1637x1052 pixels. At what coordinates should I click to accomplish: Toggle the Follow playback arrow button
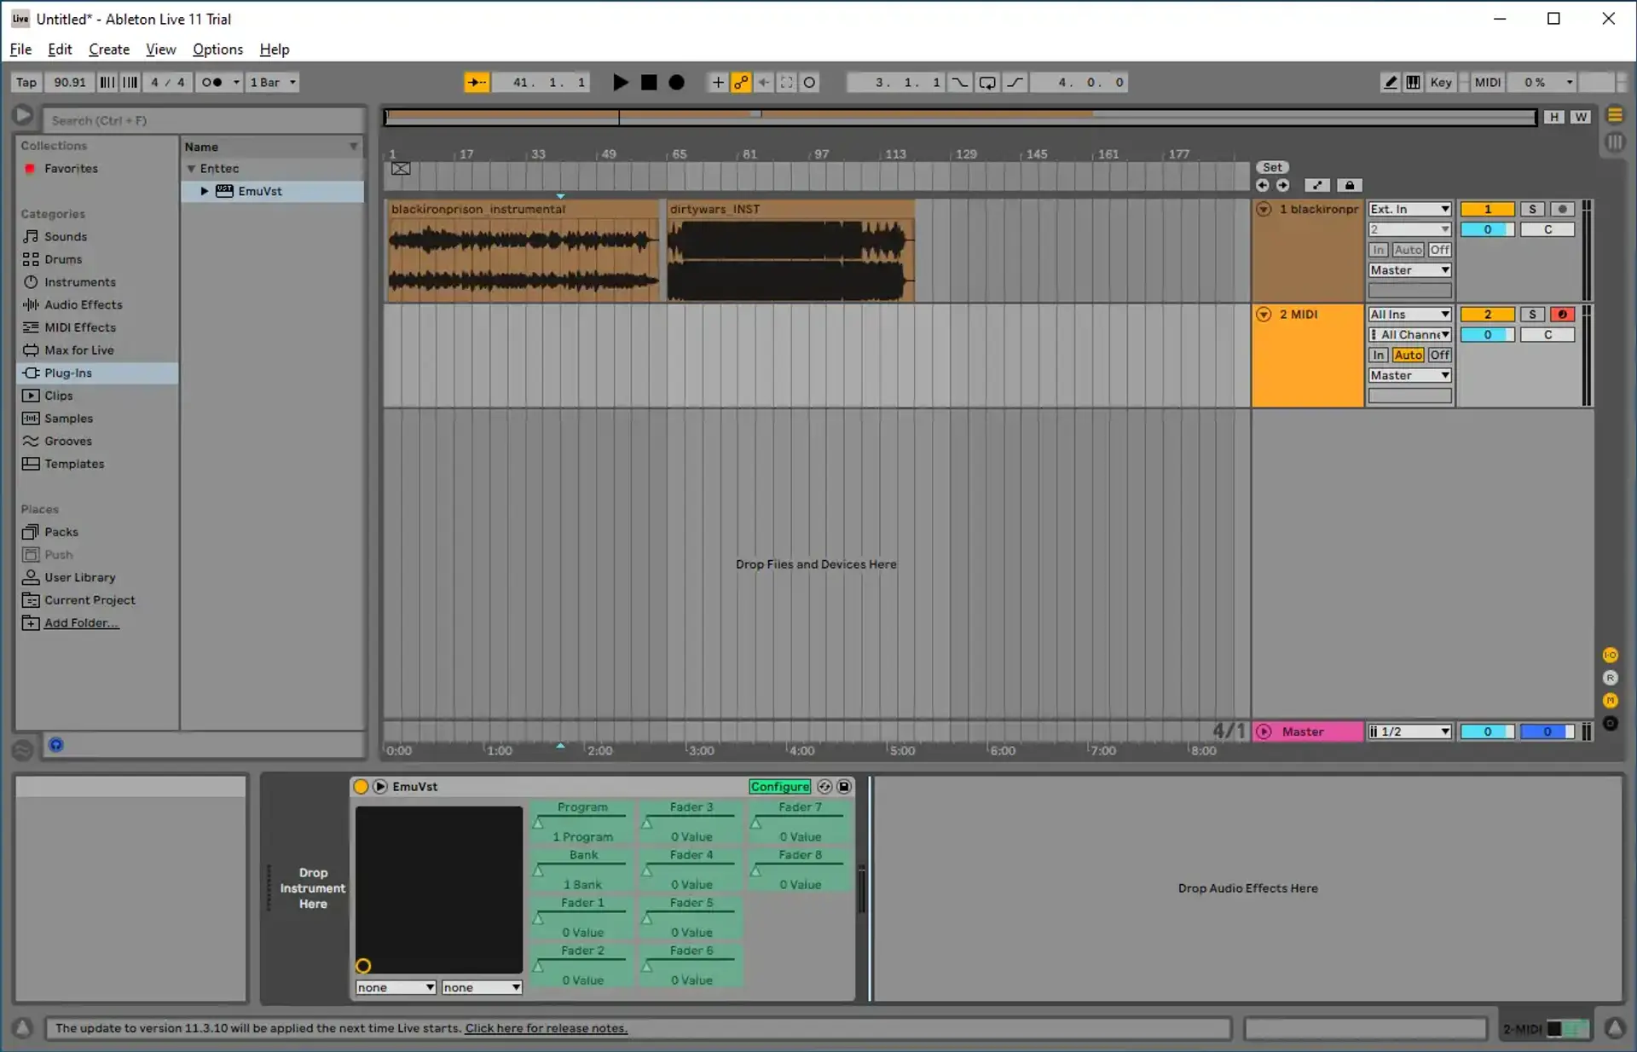(477, 83)
